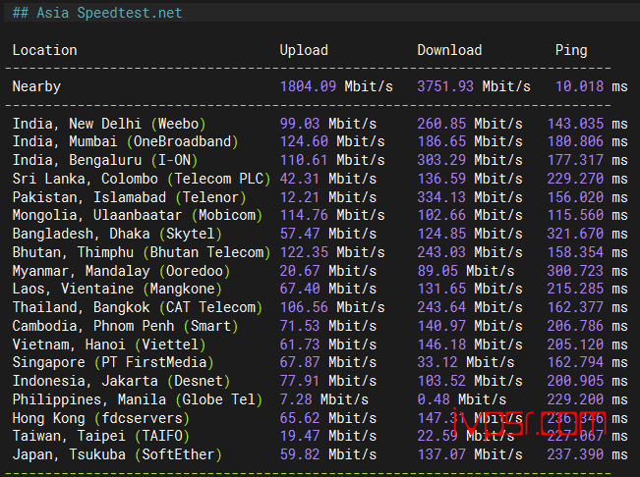640x477 pixels.
Task: Select Mumbai download 186.65
Action: click(x=441, y=141)
